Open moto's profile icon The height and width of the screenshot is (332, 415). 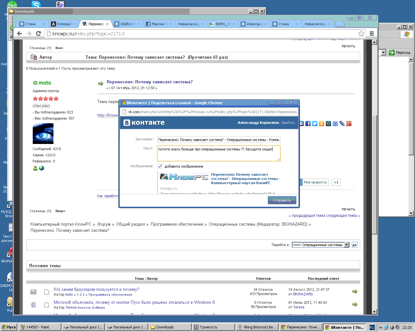point(35,168)
